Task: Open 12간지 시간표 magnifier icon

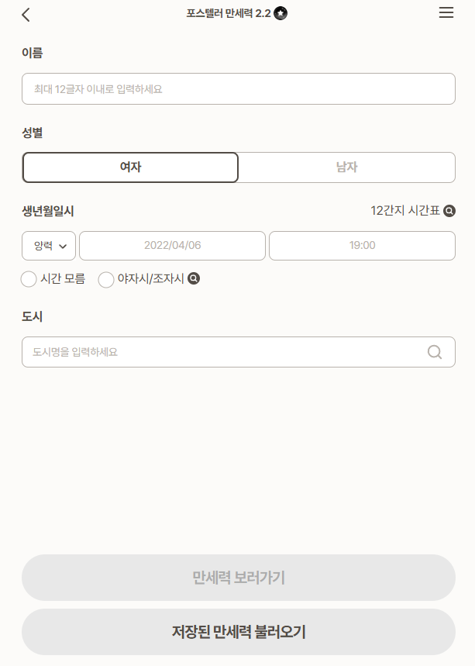Action: pos(449,211)
